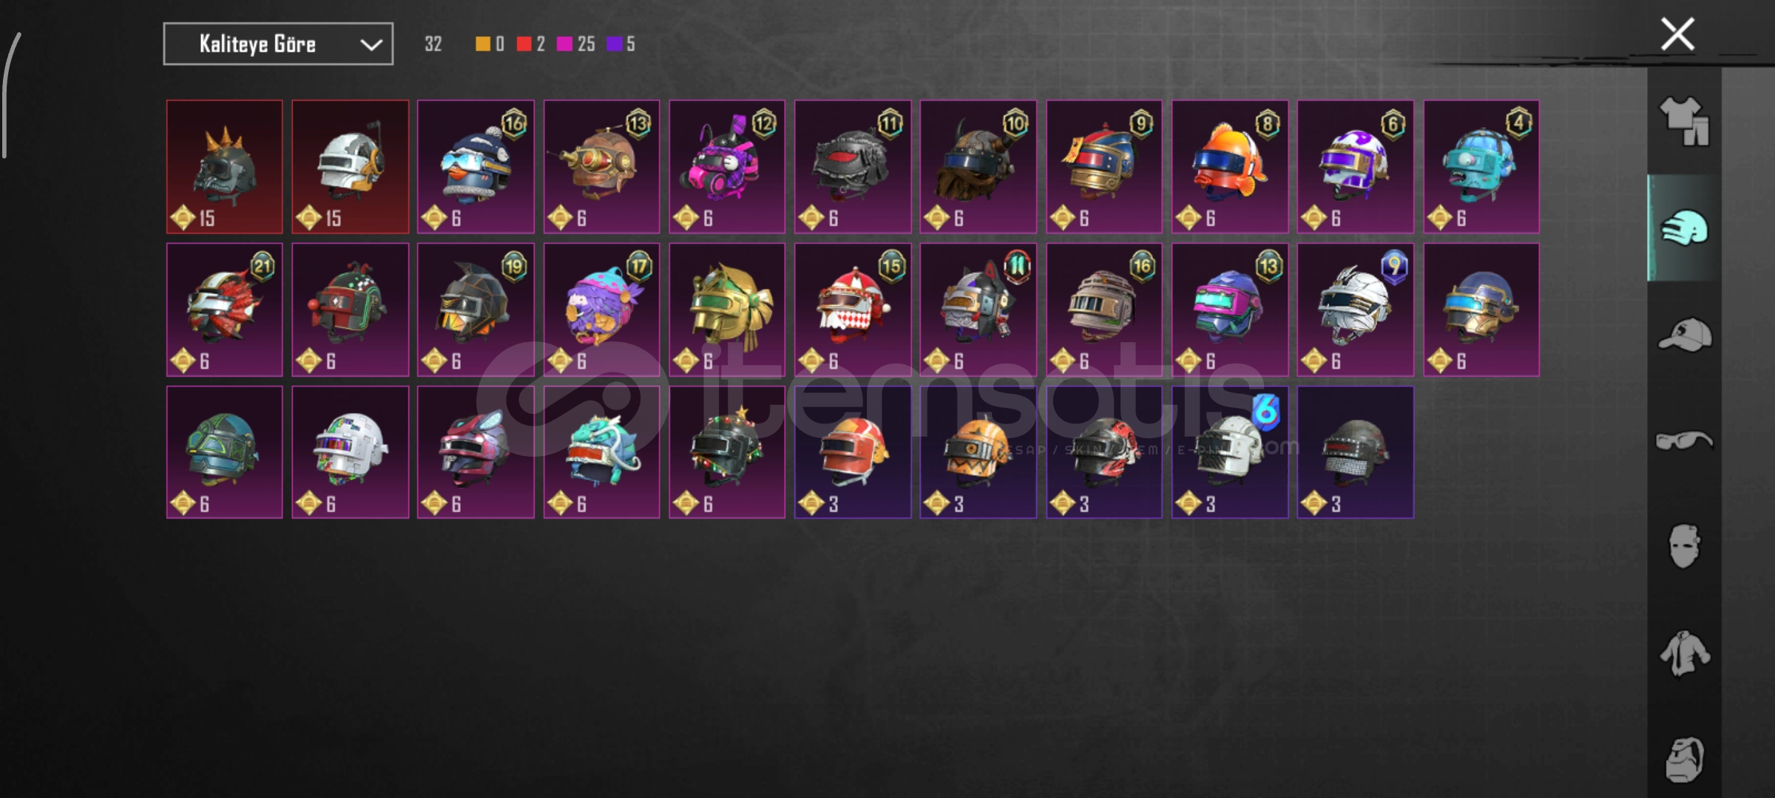1775x798 pixels.
Task: Select the orange goldfish helmet thumbnail
Action: click(1230, 167)
